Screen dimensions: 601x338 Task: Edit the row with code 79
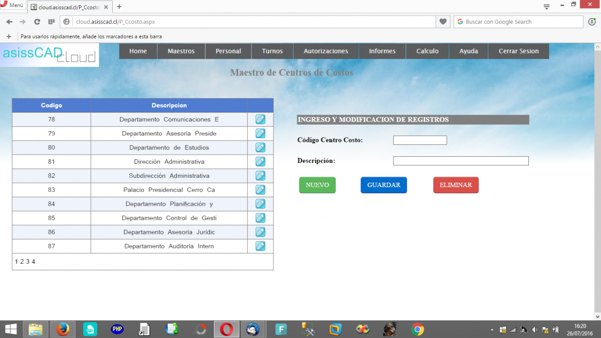[260, 133]
